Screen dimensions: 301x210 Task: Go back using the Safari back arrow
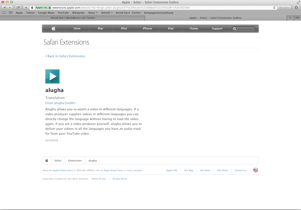(x=5, y=8)
